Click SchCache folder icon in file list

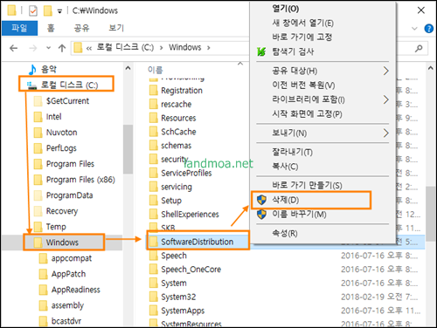click(154, 132)
